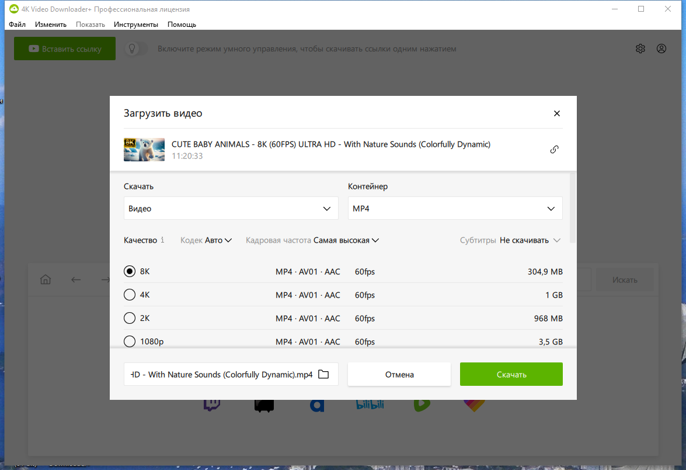The image size is (686, 470).
Task: Click the Likee heart site icon
Action: 474,405
